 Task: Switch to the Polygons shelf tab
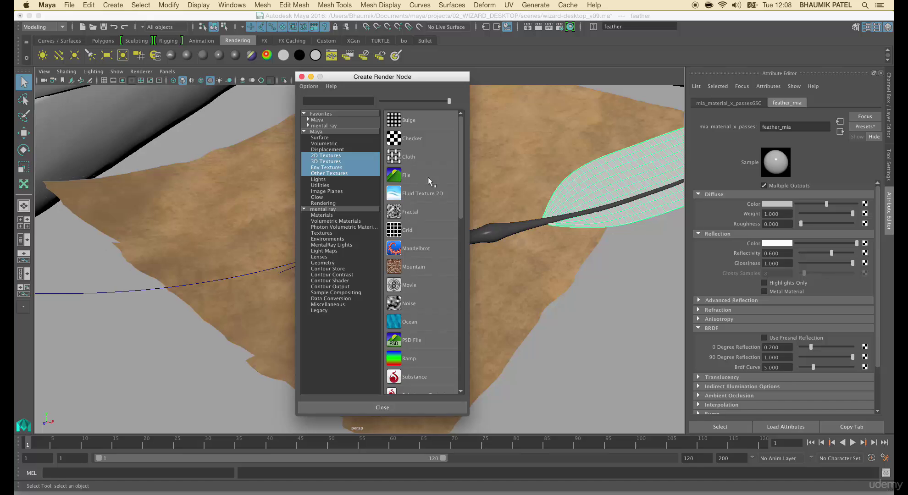click(x=103, y=40)
